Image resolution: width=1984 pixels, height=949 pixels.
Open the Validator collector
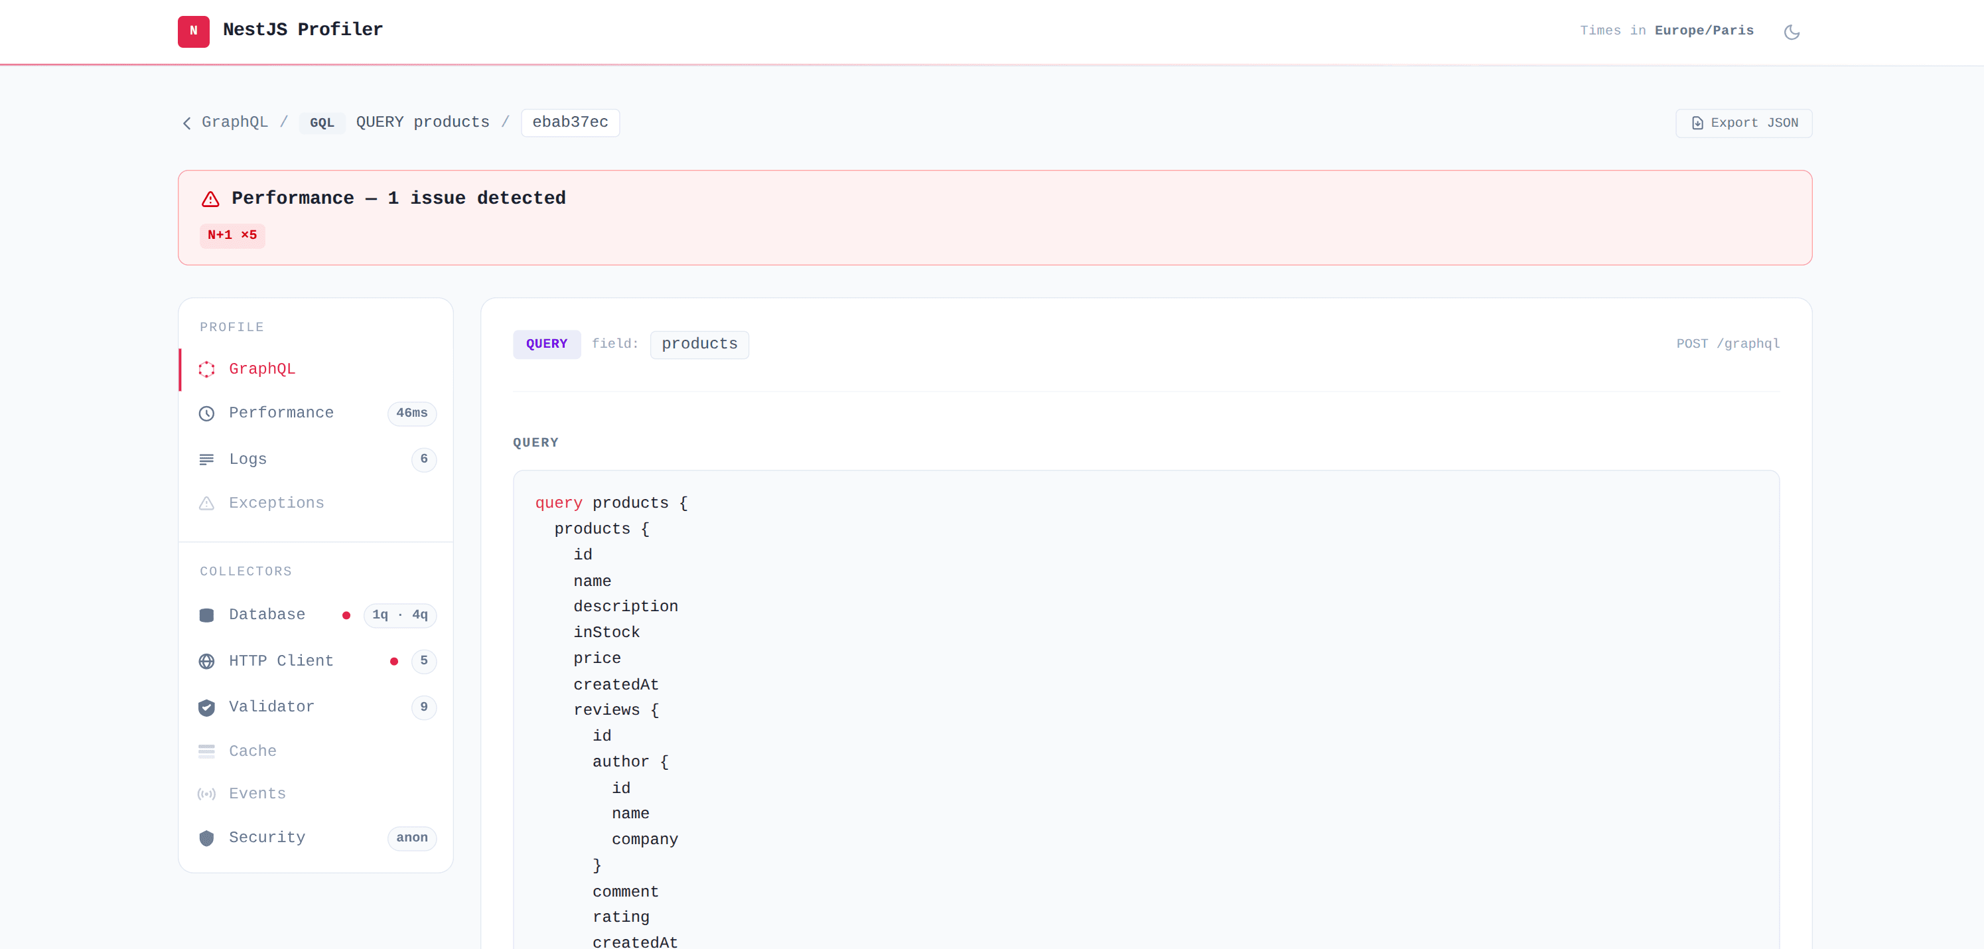(x=317, y=708)
